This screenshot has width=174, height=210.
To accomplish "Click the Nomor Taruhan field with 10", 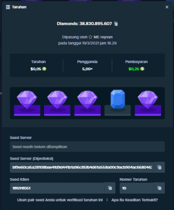I will pos(137,188).
